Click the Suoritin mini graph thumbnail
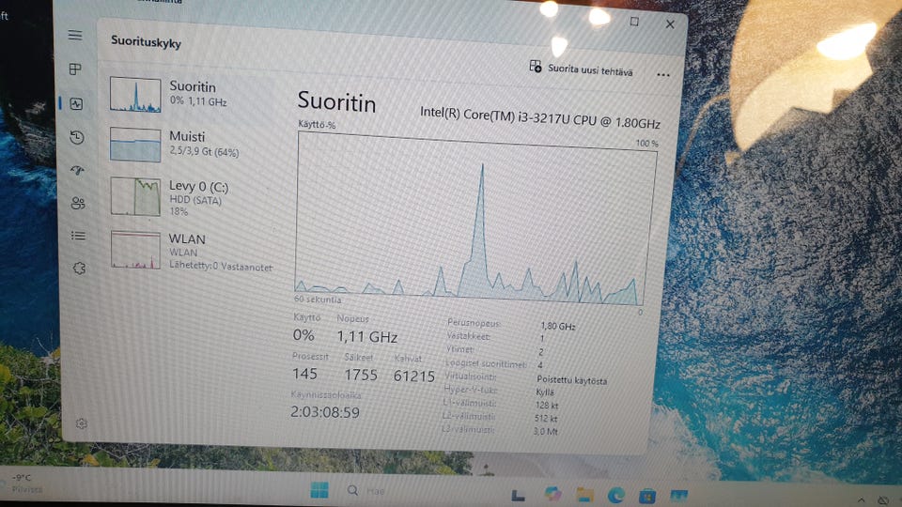Viewport: 902px width, 507px height. click(x=135, y=94)
